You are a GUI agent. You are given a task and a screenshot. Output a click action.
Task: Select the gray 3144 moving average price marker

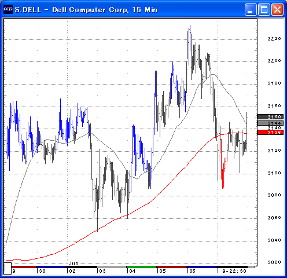pyautogui.click(x=270, y=123)
